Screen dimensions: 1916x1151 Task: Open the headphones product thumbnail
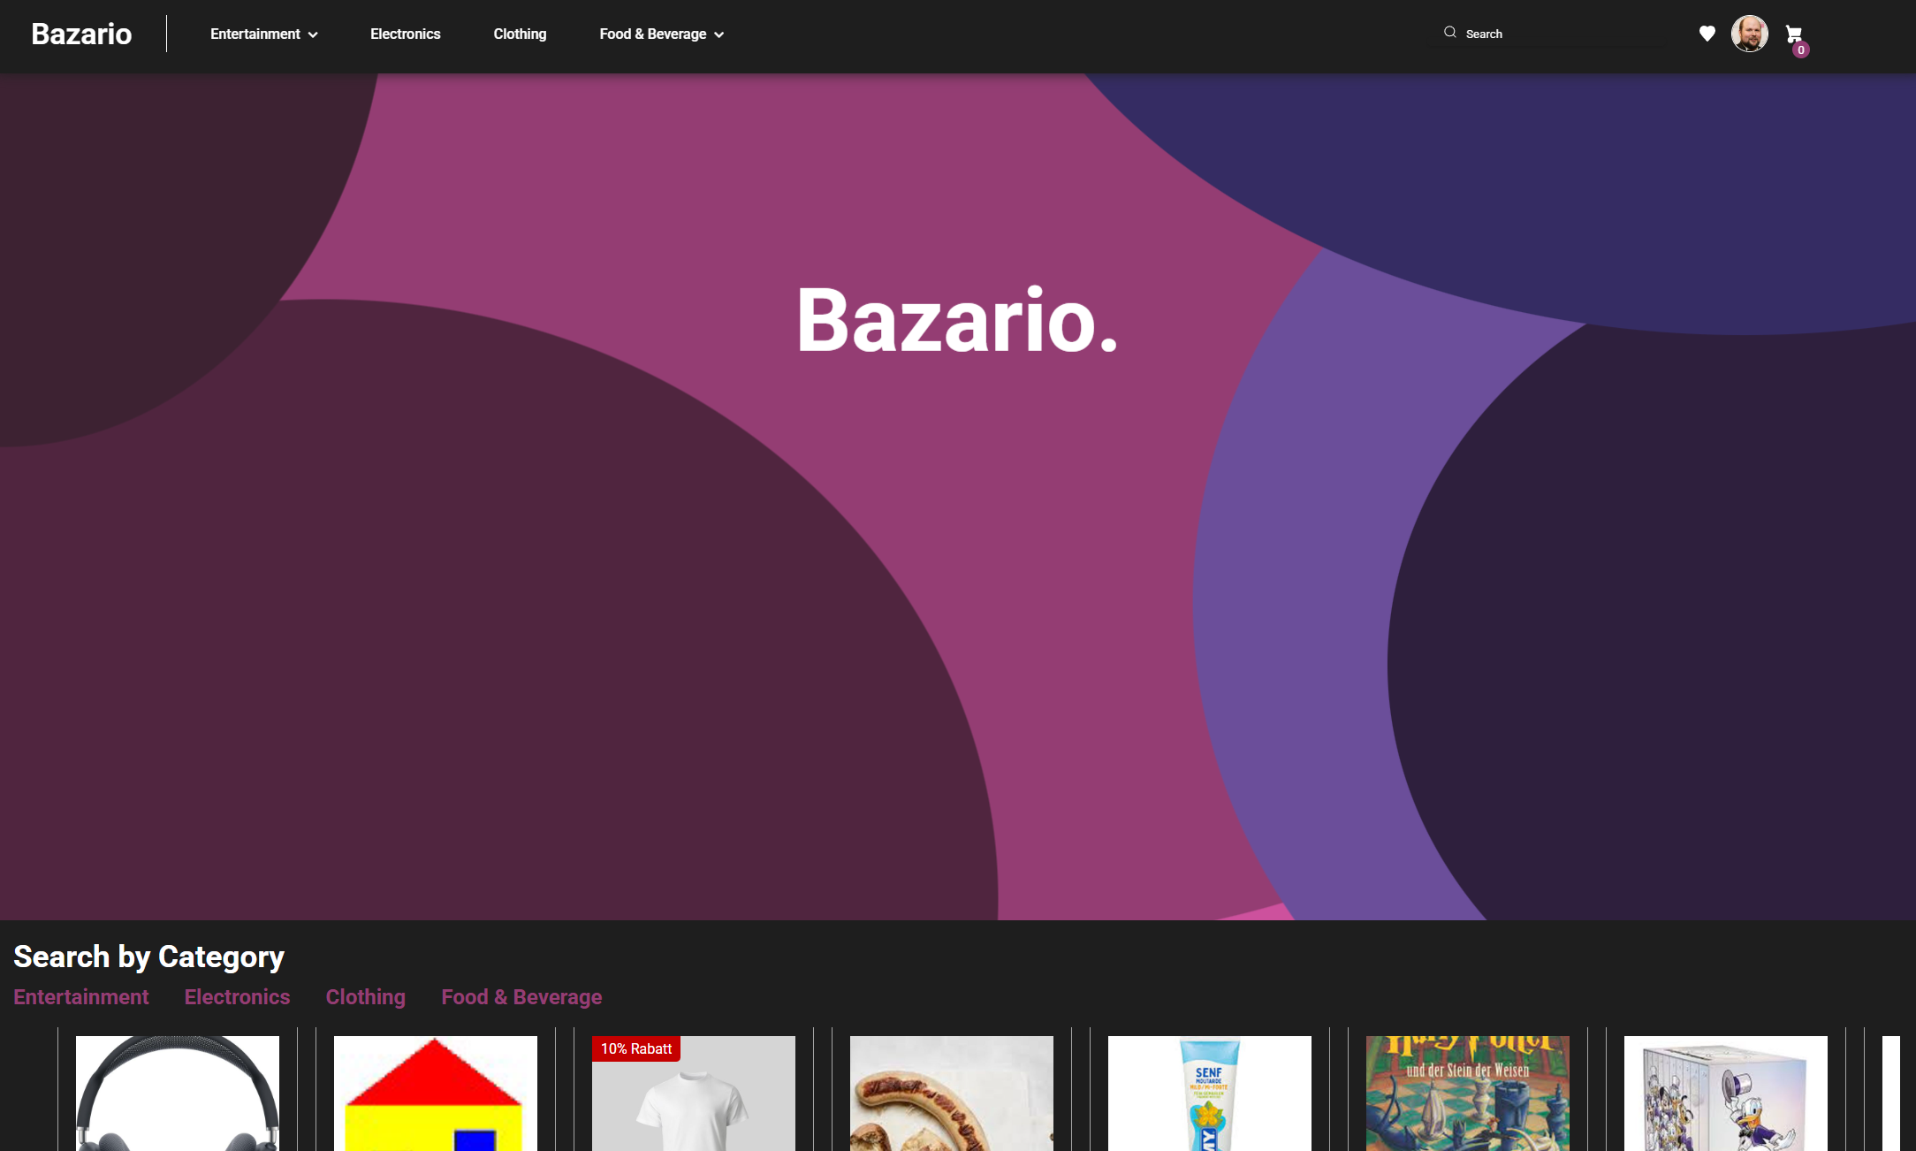tap(178, 1094)
